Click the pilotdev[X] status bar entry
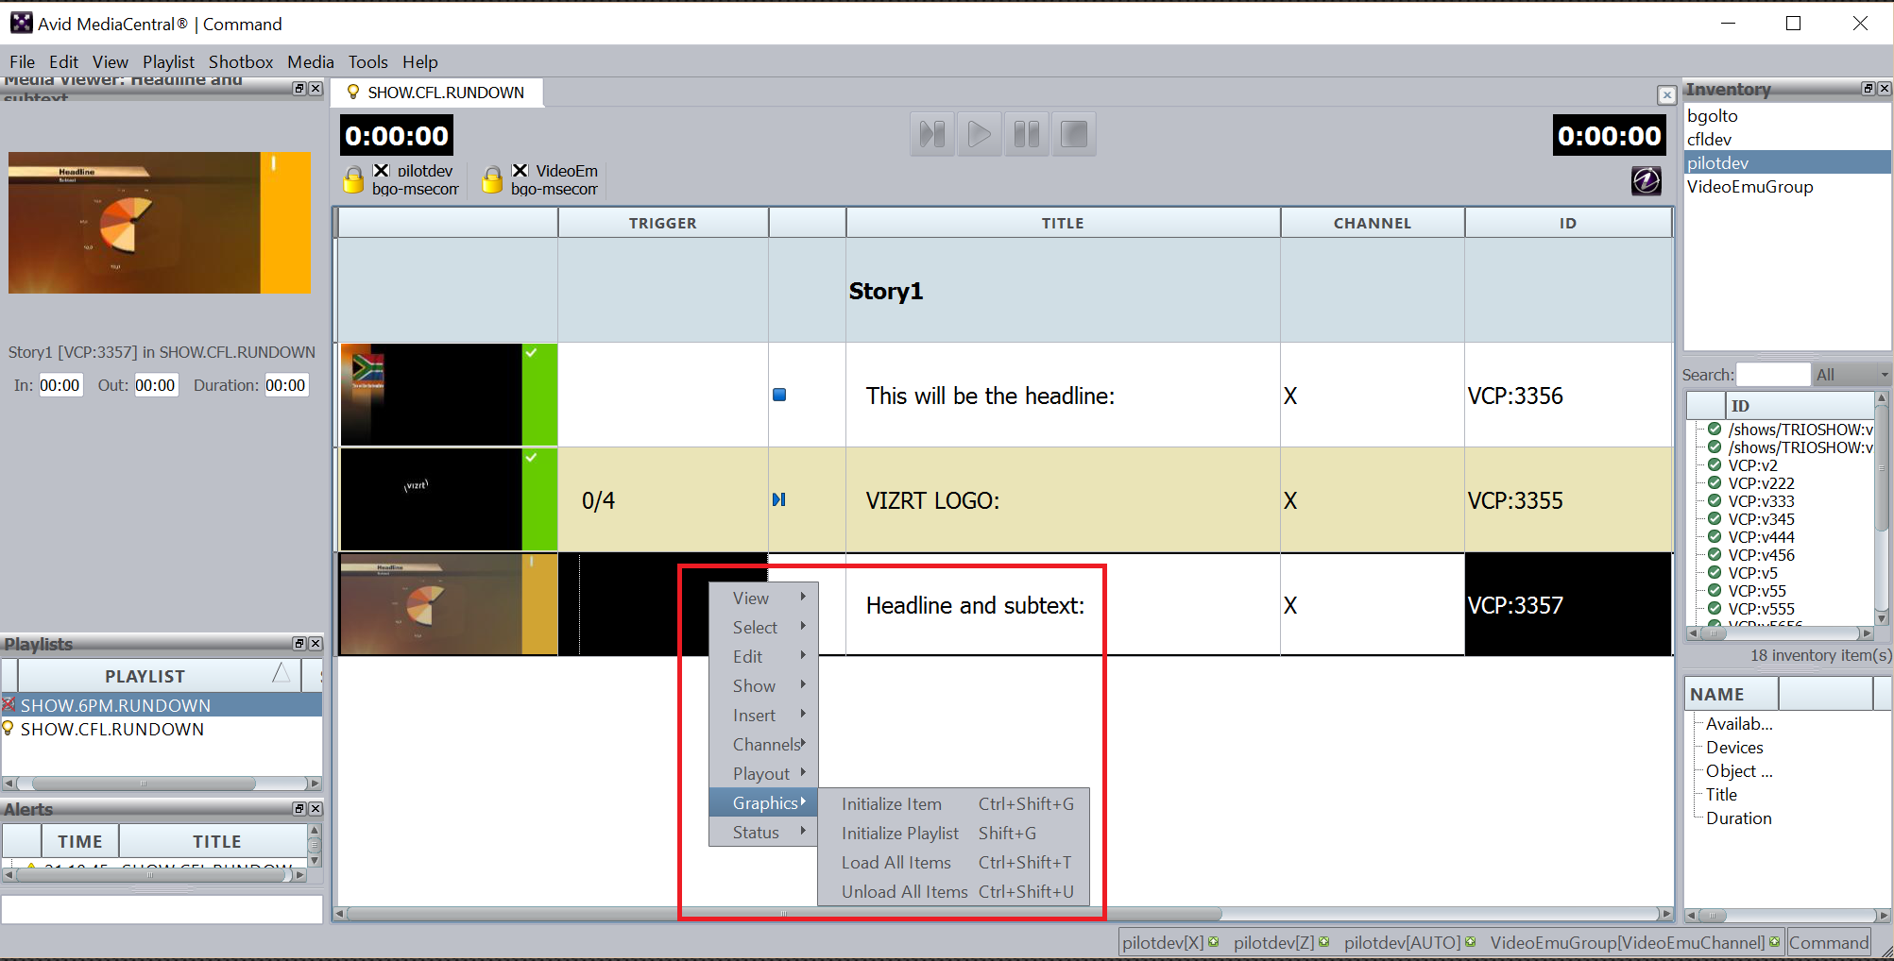The width and height of the screenshot is (1894, 961). (x=1170, y=942)
